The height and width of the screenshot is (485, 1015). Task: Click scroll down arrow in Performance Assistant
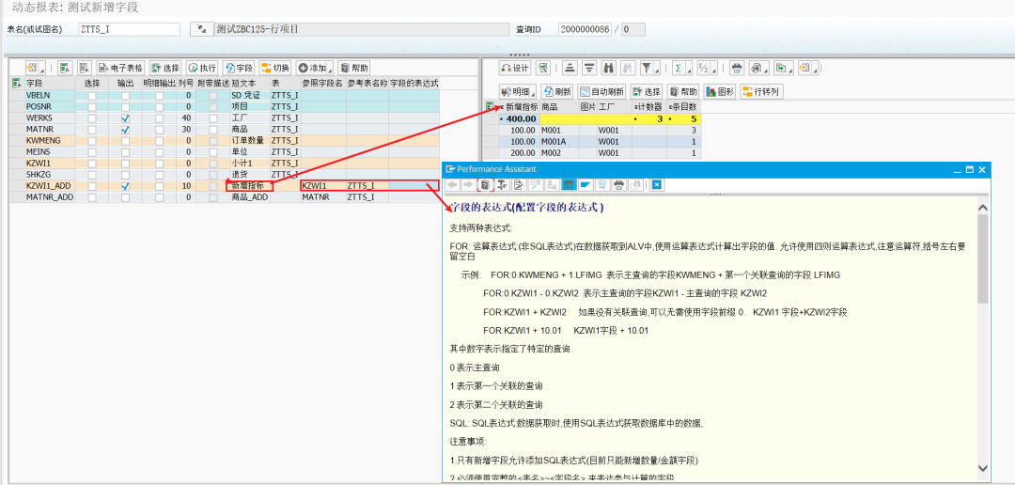pos(983,467)
